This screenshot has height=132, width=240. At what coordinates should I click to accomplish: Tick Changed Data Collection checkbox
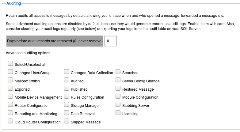tap(67, 72)
